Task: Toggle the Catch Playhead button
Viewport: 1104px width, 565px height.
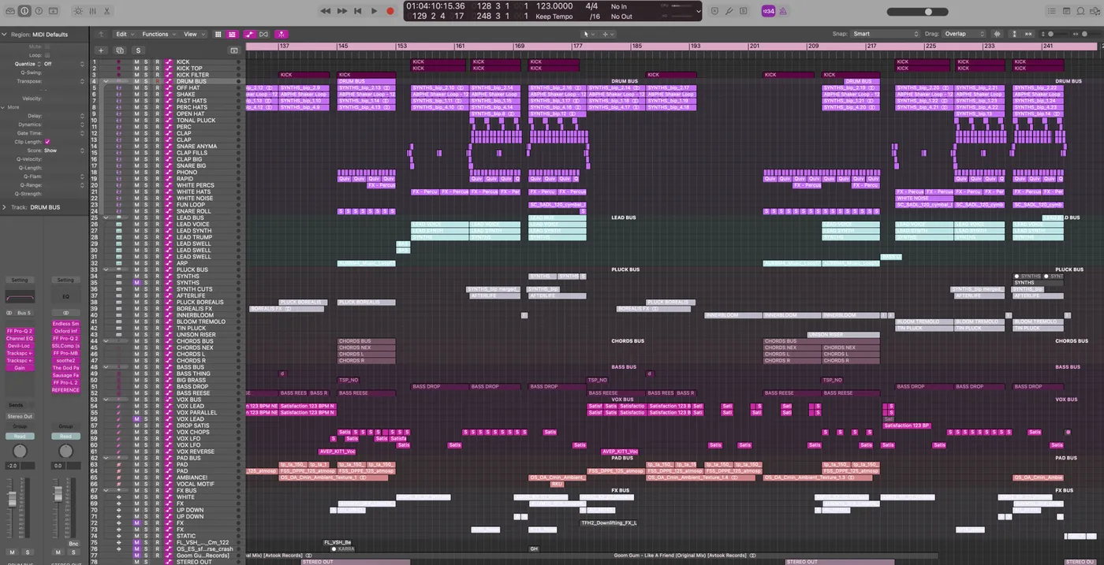Action: coord(281,34)
